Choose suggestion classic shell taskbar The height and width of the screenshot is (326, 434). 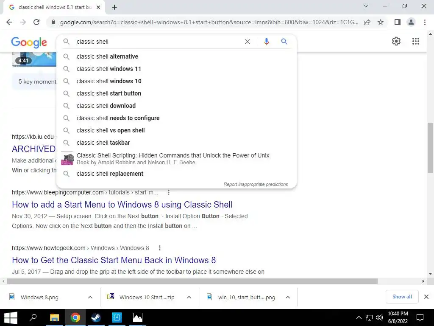click(176, 143)
